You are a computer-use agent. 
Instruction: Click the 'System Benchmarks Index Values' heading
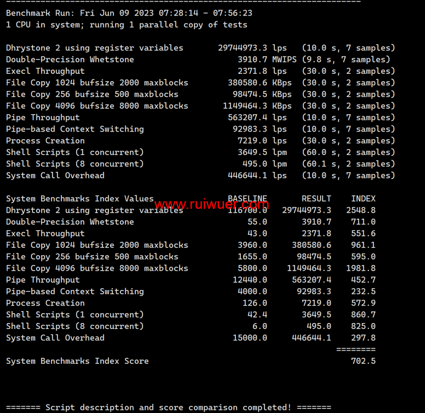79,199
